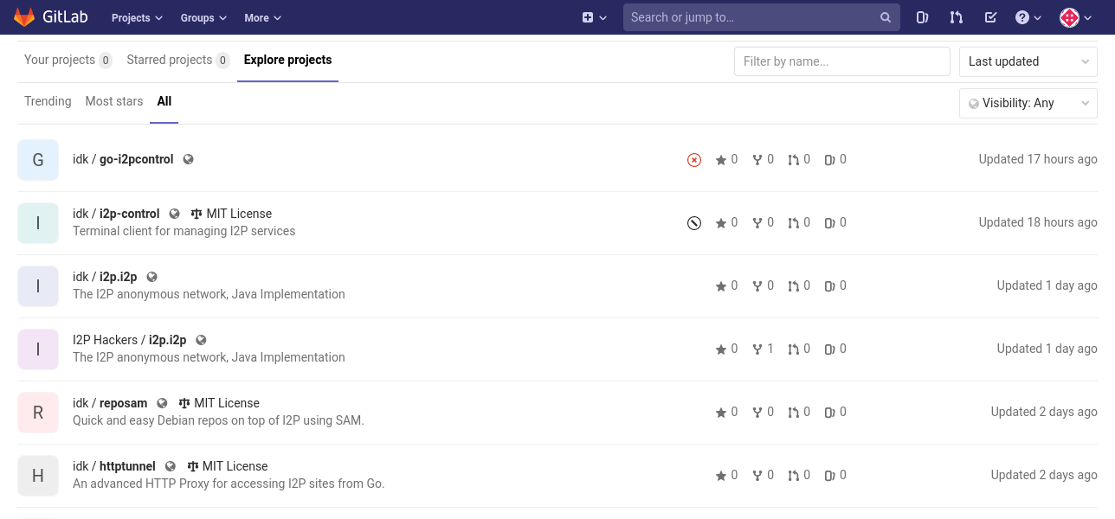
Task: Expand the More menu
Action: [262, 17]
